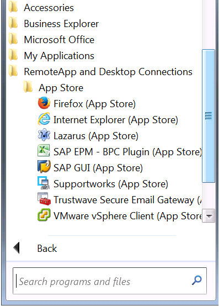This screenshot has height=306, width=219.
Task: Click the Microsoft Office folder icon
Action: [x=13, y=39]
